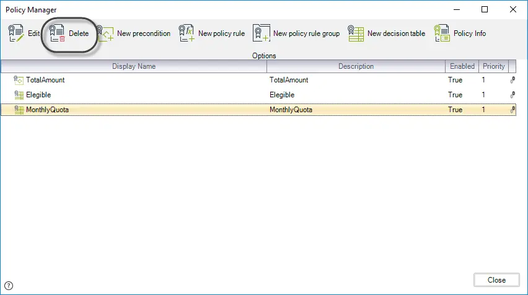Maximize the Policy Manager window
Screen dimensions: 528x295
coord(485,9)
